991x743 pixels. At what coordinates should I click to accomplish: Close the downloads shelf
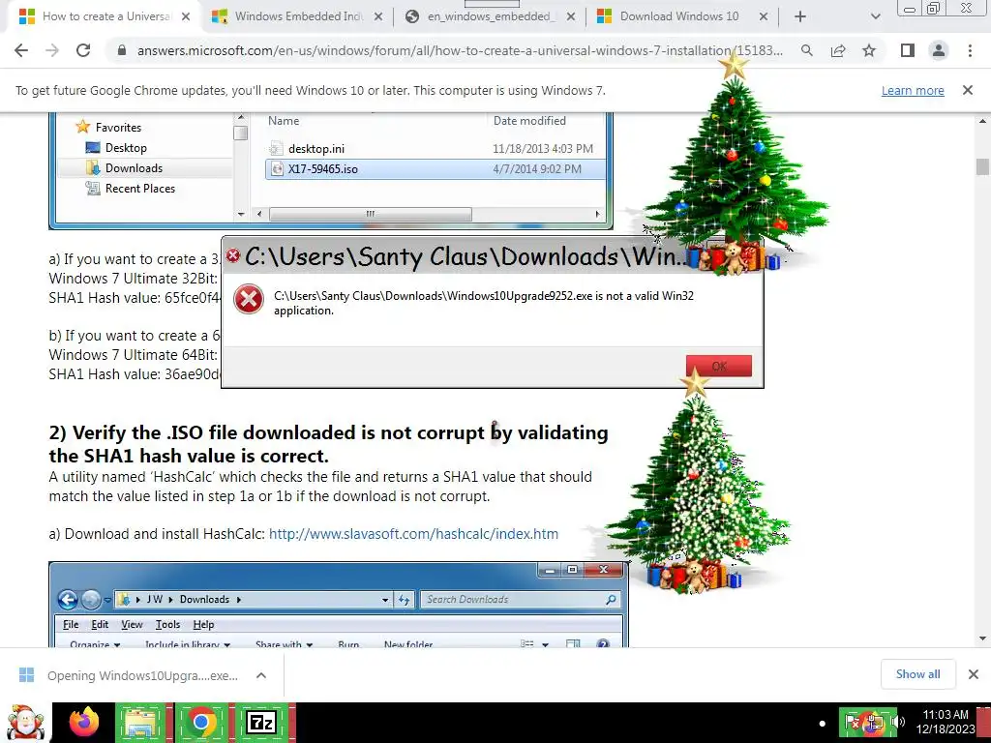pyautogui.click(x=974, y=674)
